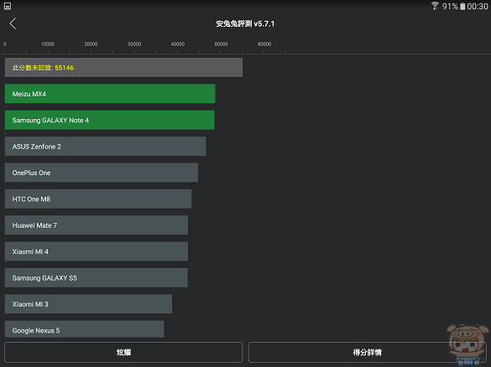Click the 91% battery percentage text
This screenshot has width=491, height=367.
tap(450, 6)
